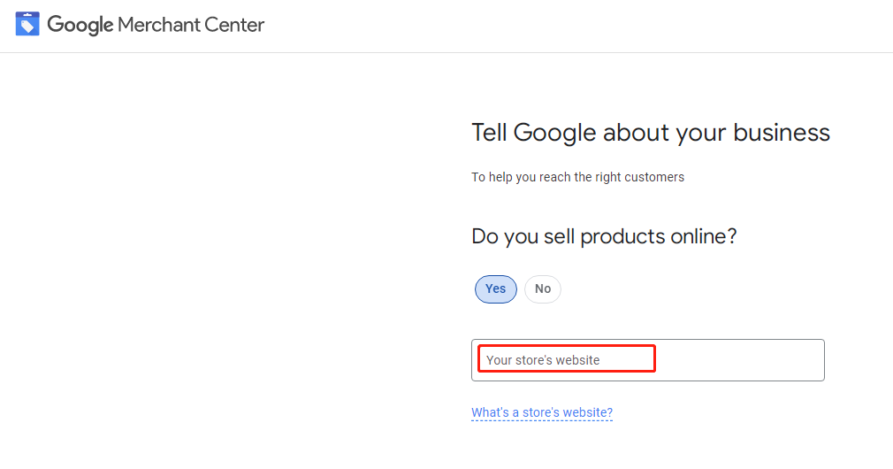This screenshot has width=893, height=469.
Task: Click the To help you reach the right customers subtitle
Action: pos(577,177)
